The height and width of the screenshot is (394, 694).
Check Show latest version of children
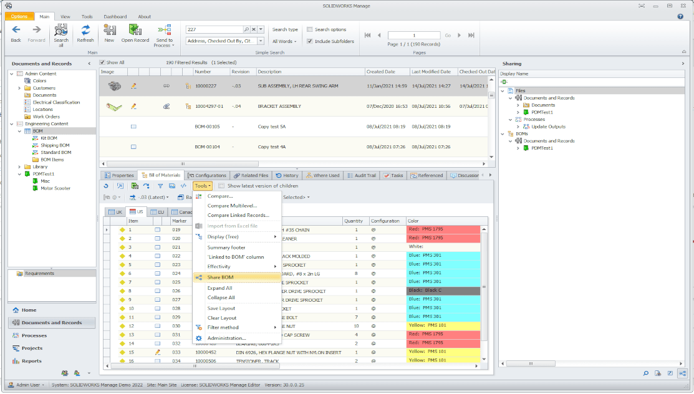coord(222,186)
